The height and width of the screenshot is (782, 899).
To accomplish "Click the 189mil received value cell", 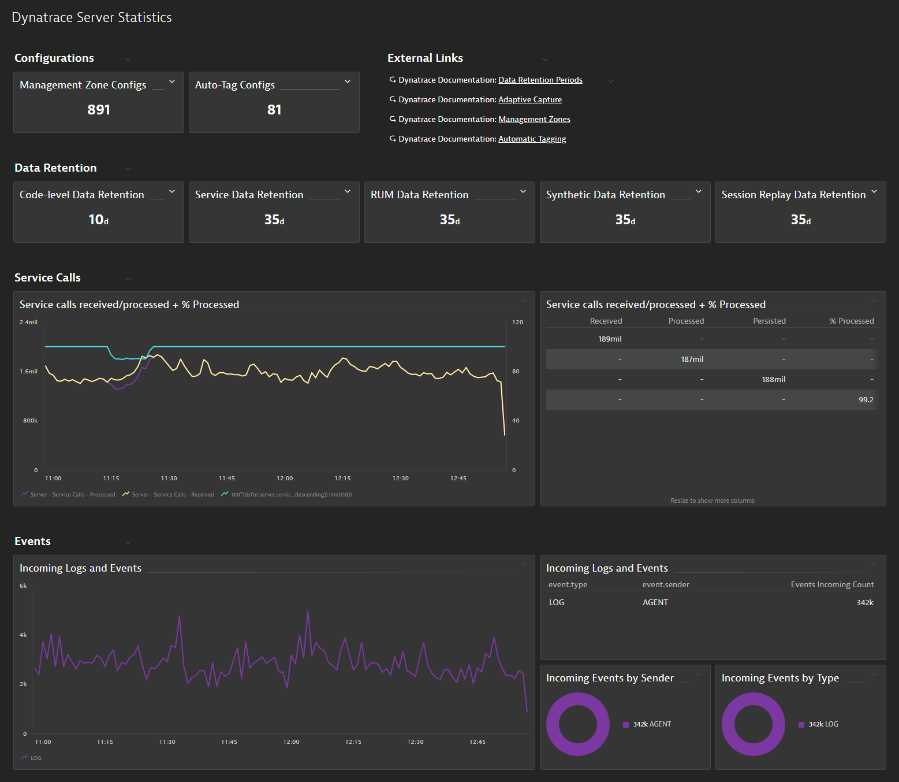I will (x=610, y=339).
